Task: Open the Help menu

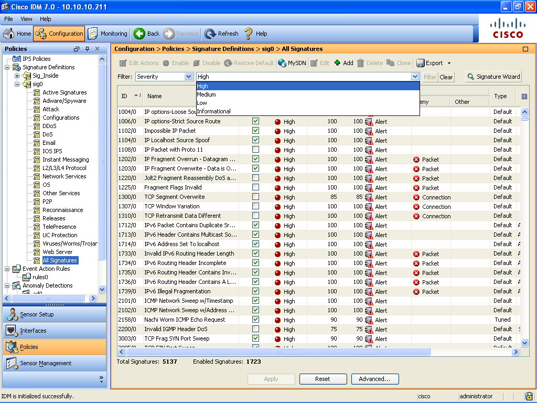Action: [45, 19]
